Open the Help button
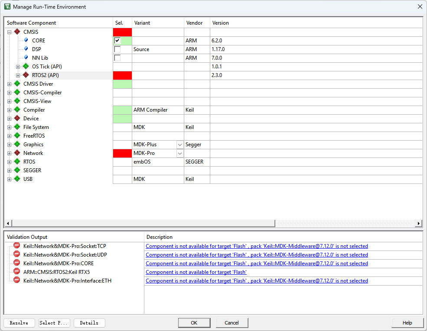This screenshot has height=331, width=427. click(407, 323)
